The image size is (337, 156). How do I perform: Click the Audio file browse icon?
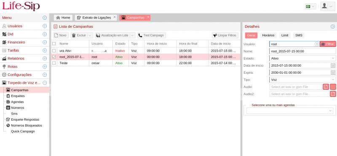point(326,87)
